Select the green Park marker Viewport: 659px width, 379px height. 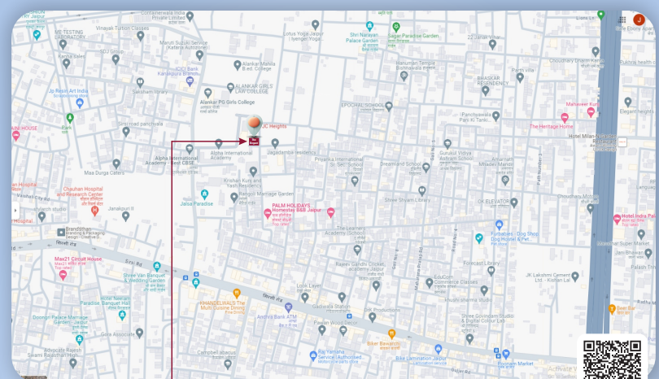pos(70,118)
